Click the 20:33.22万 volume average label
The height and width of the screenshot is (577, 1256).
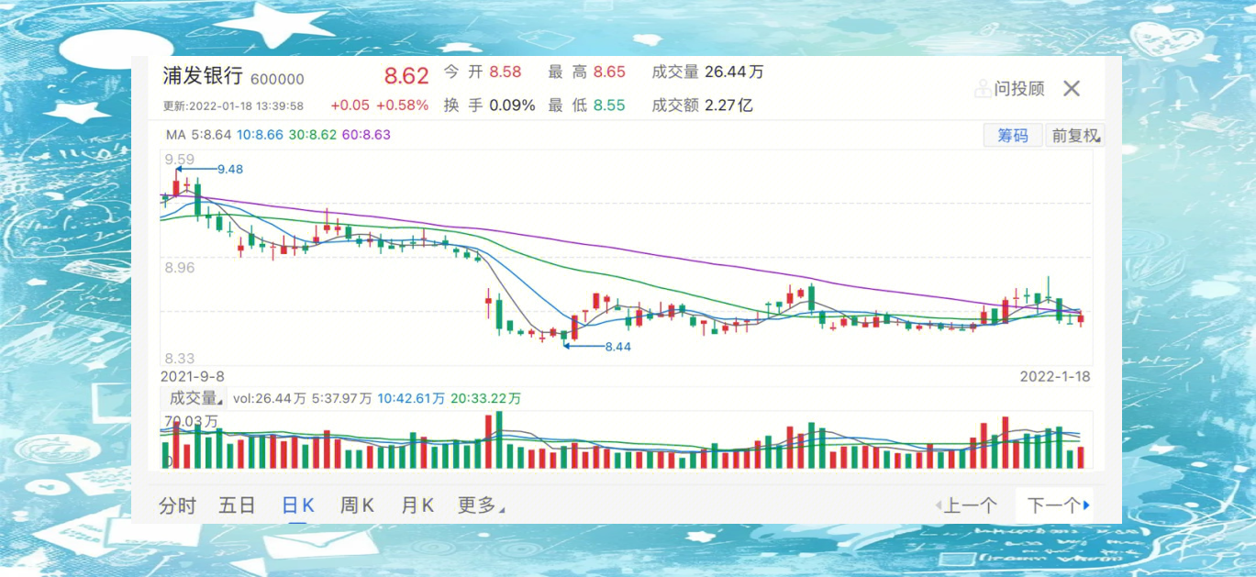pyautogui.click(x=486, y=399)
